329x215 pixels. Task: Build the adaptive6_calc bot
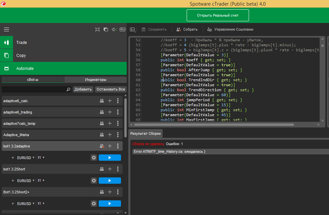pos(102,101)
